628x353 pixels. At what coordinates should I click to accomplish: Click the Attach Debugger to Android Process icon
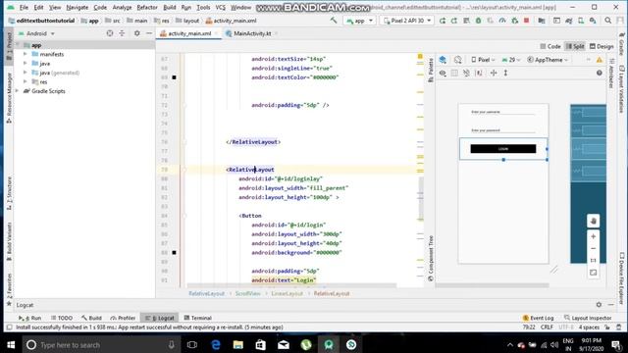pyautogui.click(x=514, y=21)
